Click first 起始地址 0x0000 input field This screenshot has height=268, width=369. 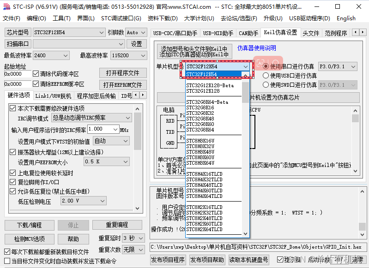(17, 74)
